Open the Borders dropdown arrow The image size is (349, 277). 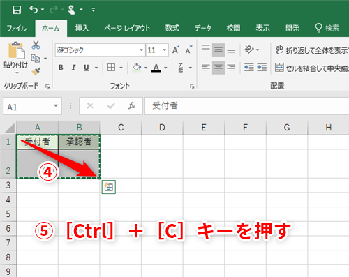click(121, 68)
